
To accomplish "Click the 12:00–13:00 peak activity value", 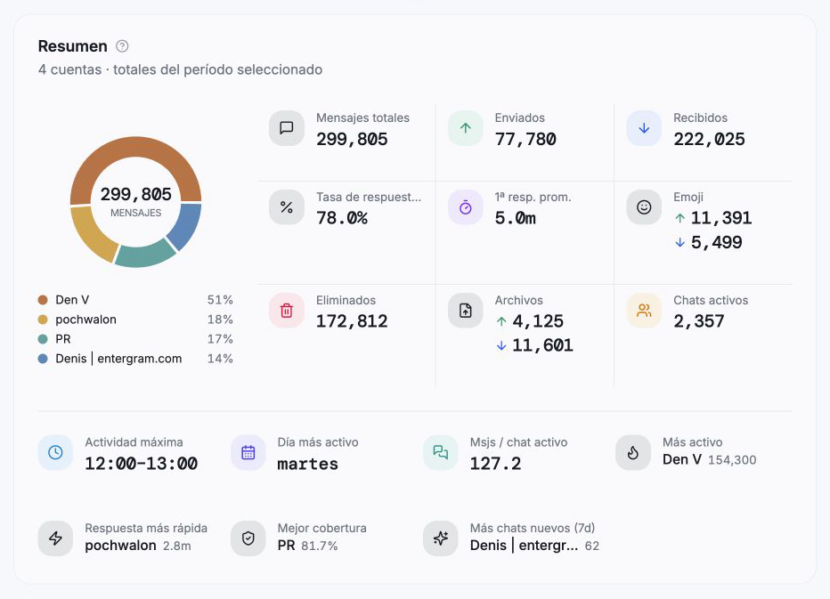I will [x=142, y=464].
